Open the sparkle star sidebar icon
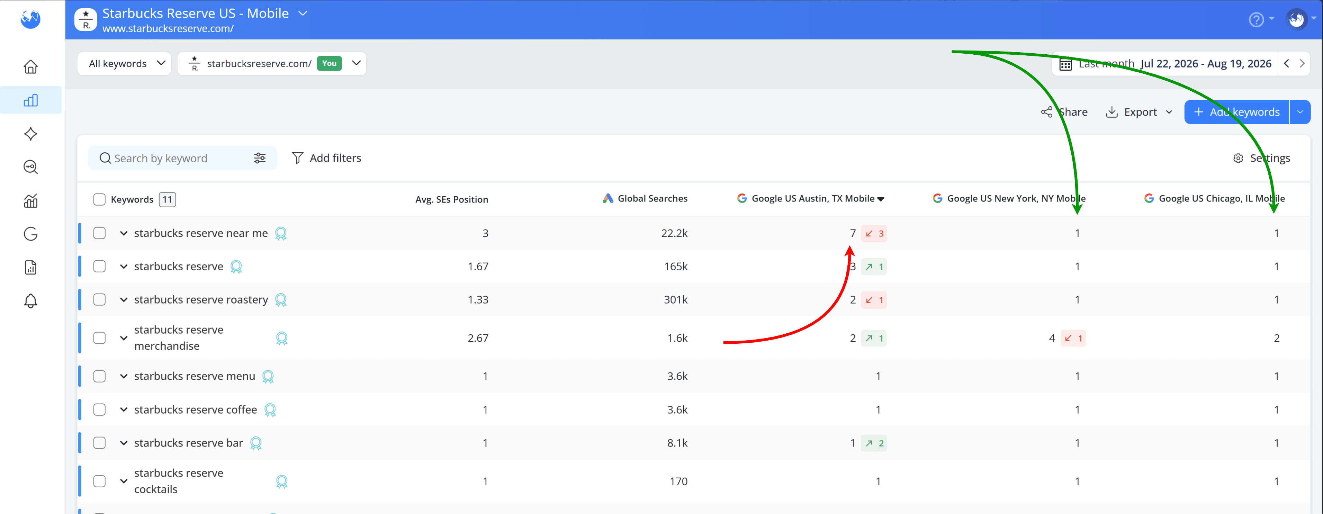The image size is (1323, 514). pos(31,134)
